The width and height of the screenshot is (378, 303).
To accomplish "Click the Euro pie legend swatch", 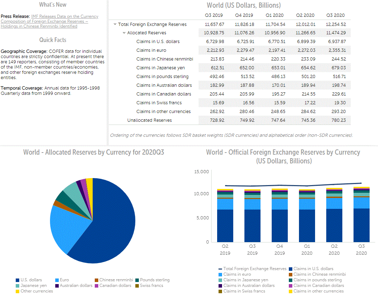I will click(x=57, y=280).
